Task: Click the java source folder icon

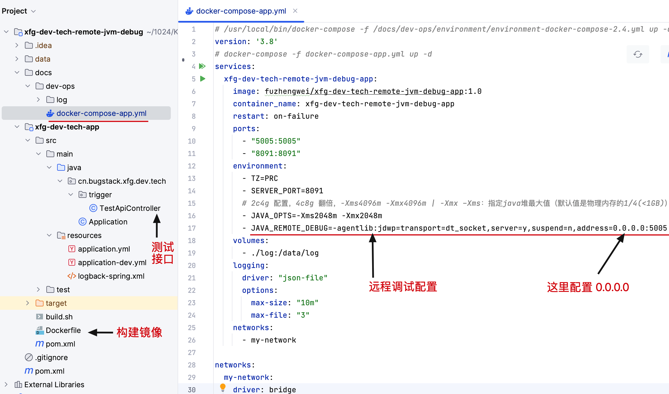Action: (61, 167)
